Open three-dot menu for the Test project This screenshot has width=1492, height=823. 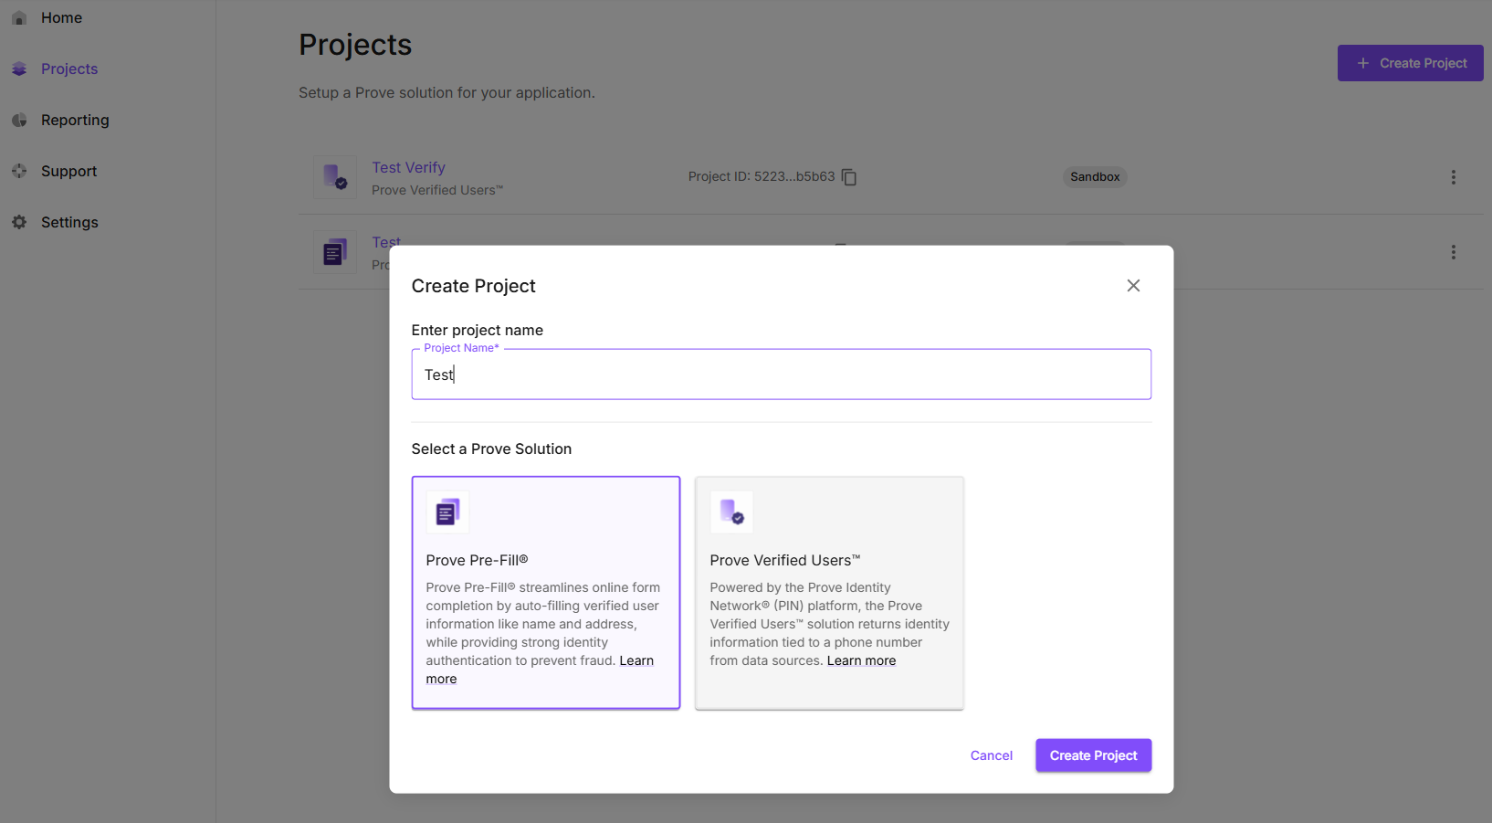(x=1454, y=252)
